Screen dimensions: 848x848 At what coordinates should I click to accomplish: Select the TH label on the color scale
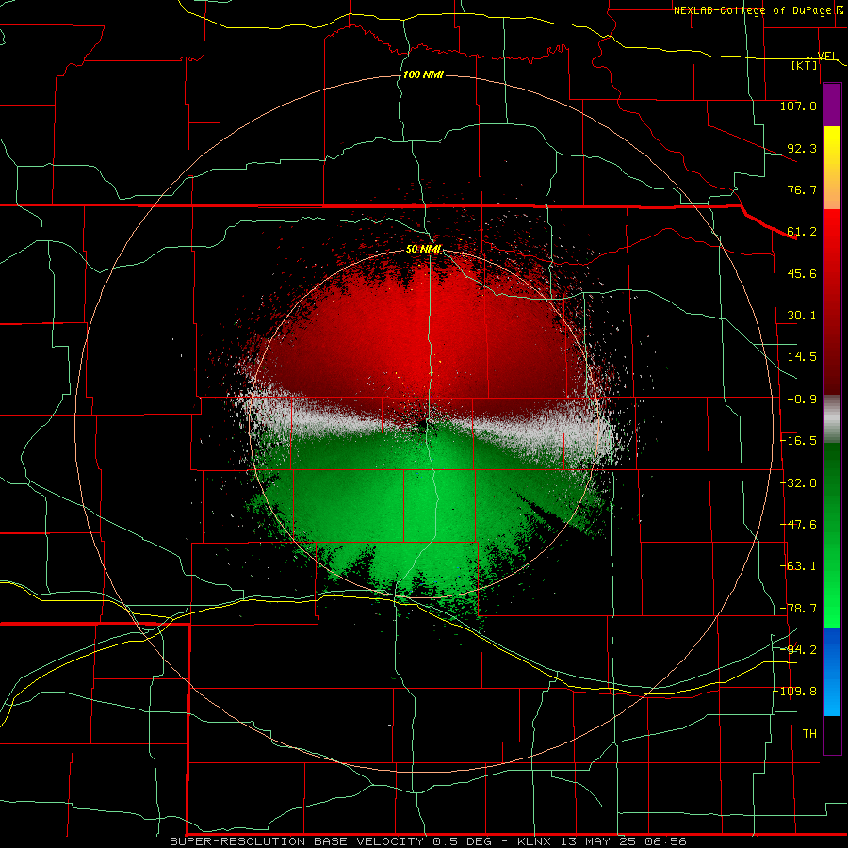pyautogui.click(x=809, y=734)
